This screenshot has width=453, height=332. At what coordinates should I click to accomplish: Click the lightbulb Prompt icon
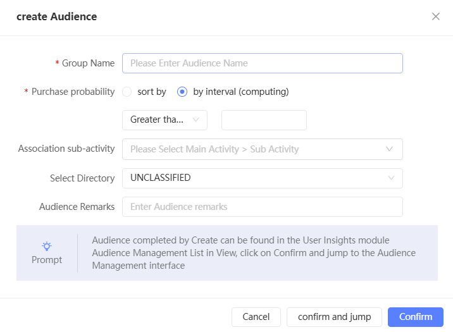(x=47, y=246)
